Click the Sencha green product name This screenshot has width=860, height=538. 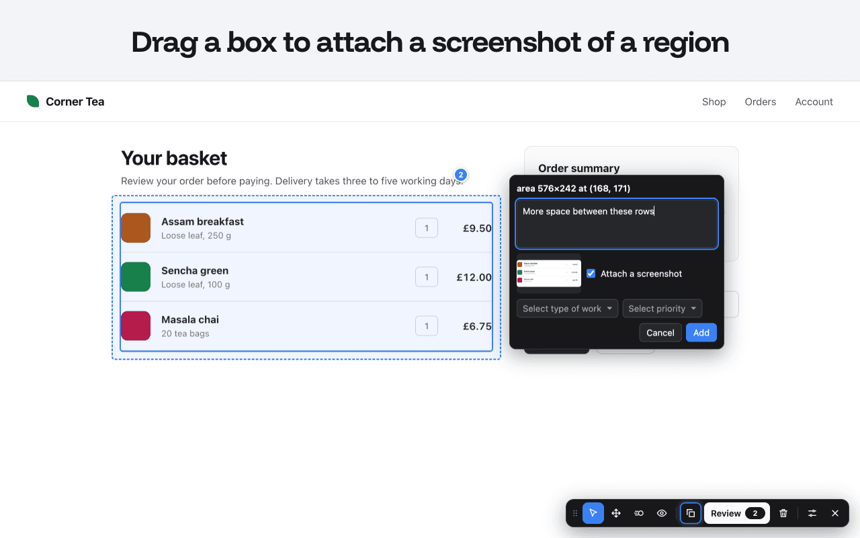[195, 270]
